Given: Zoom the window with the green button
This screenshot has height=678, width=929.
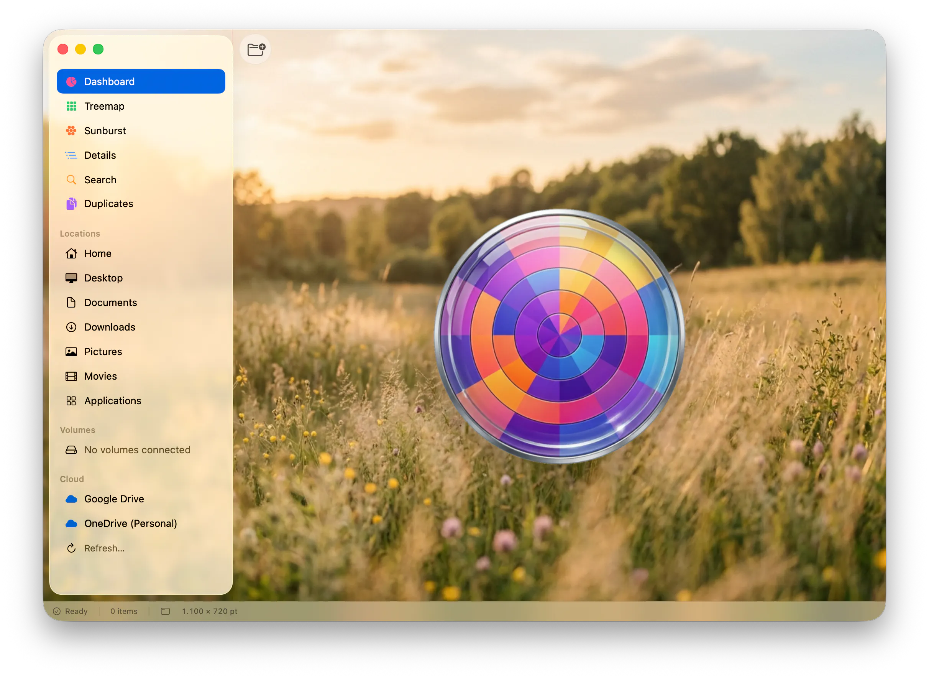Looking at the screenshot, I should 98,49.
